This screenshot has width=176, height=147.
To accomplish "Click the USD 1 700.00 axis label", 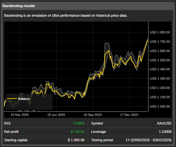I will [160, 42].
